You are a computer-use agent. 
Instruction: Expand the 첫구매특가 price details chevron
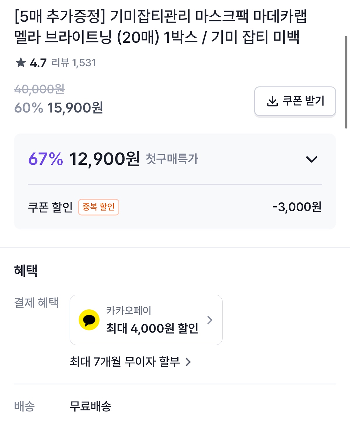point(311,159)
